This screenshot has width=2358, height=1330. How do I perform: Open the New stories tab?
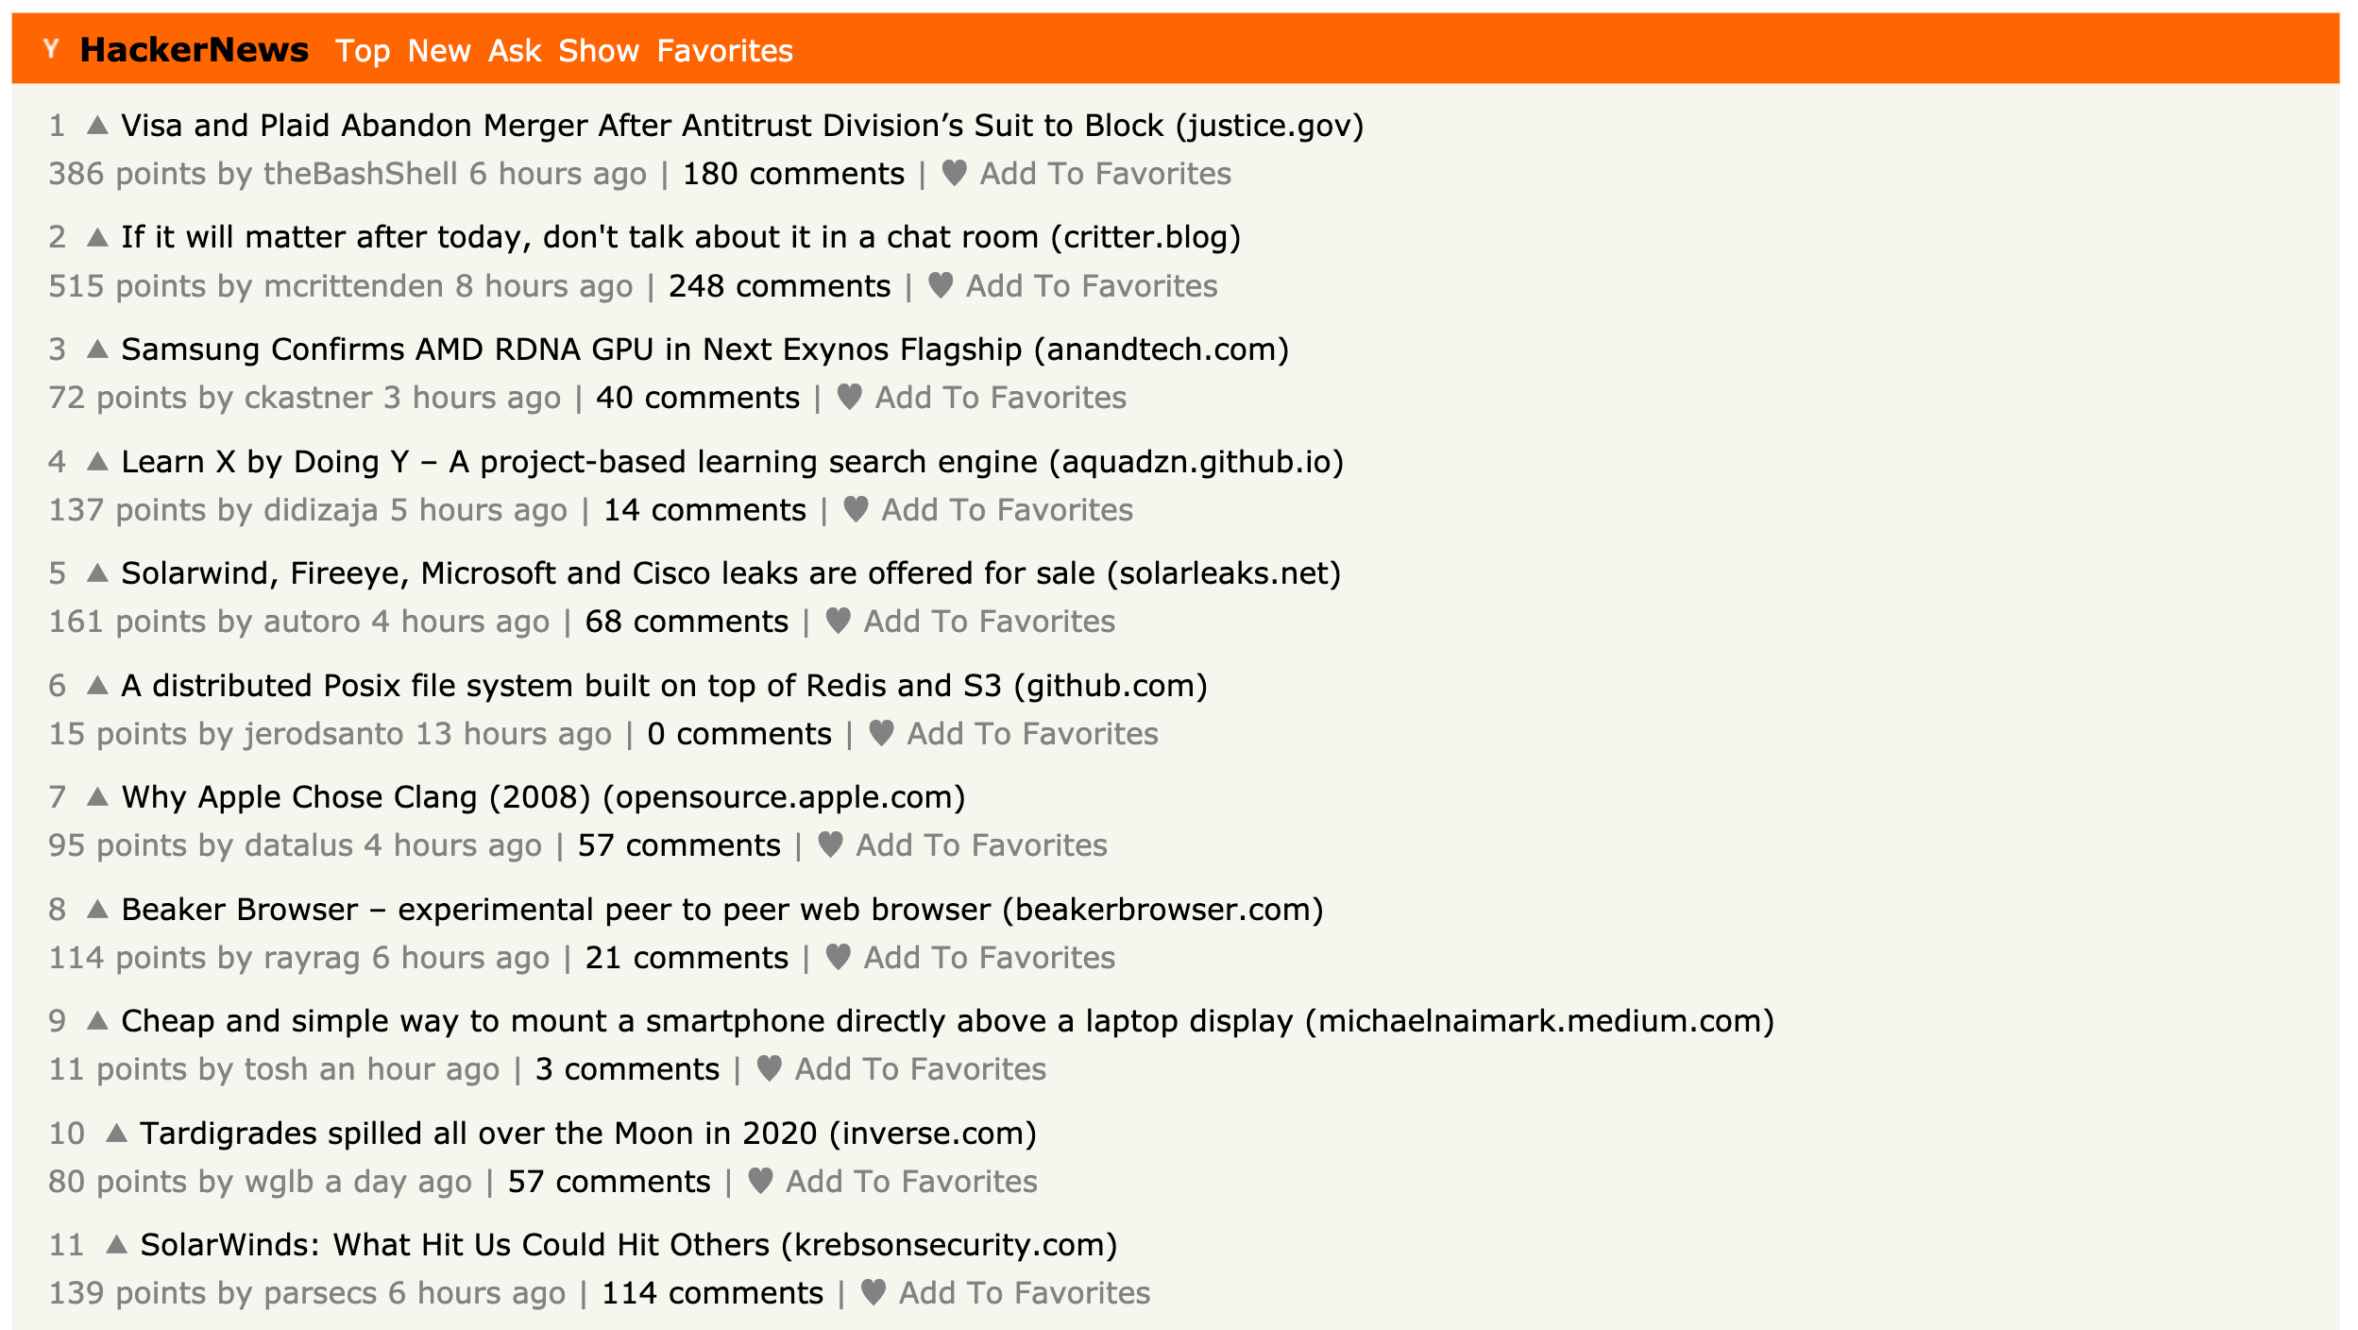[439, 50]
